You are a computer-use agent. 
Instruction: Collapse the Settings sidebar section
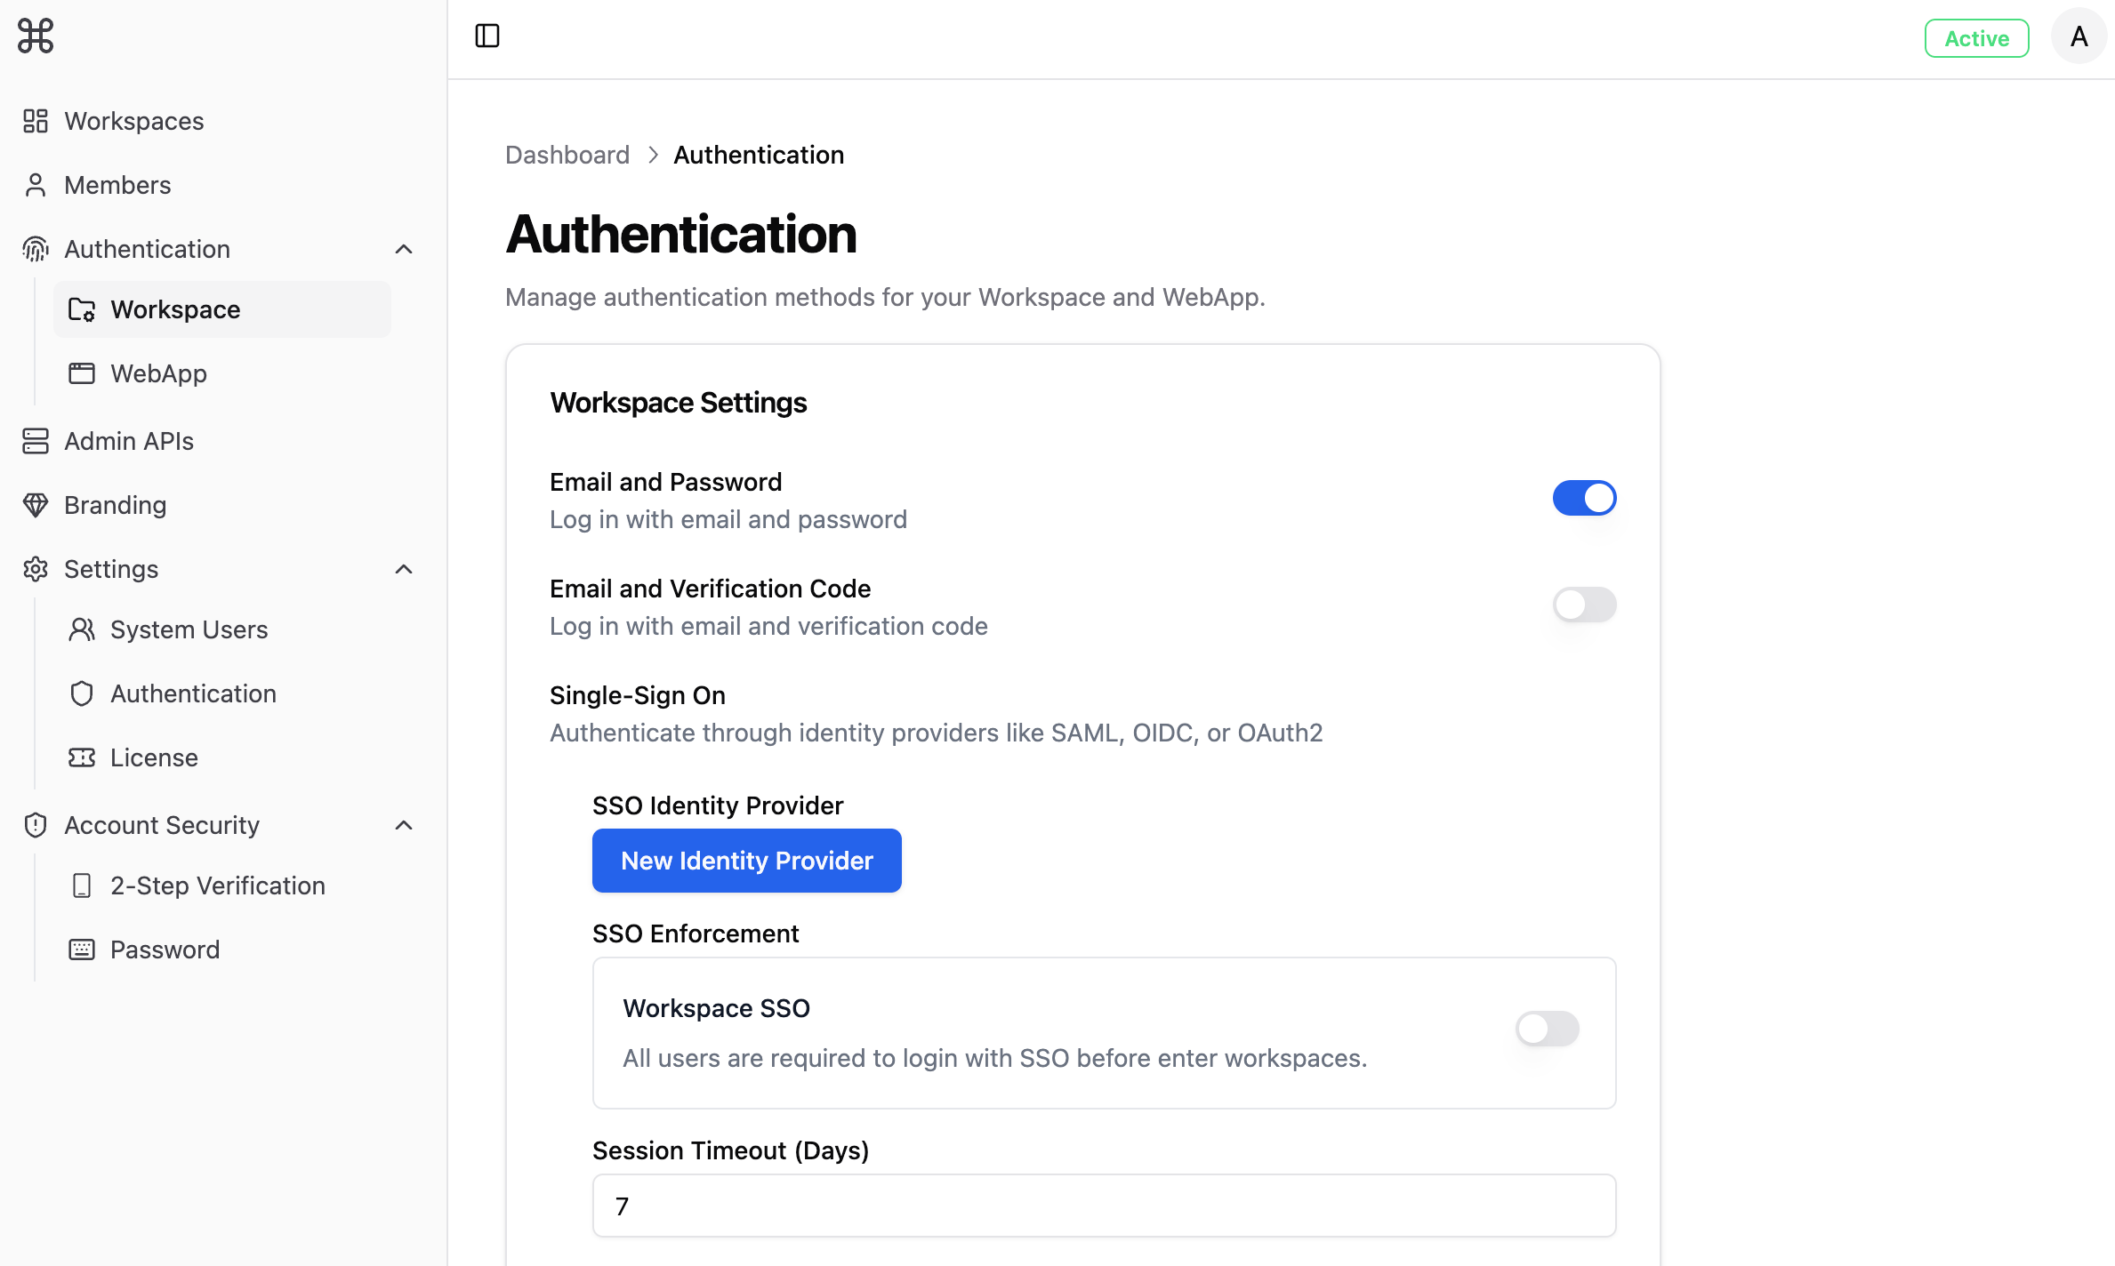[x=404, y=569]
